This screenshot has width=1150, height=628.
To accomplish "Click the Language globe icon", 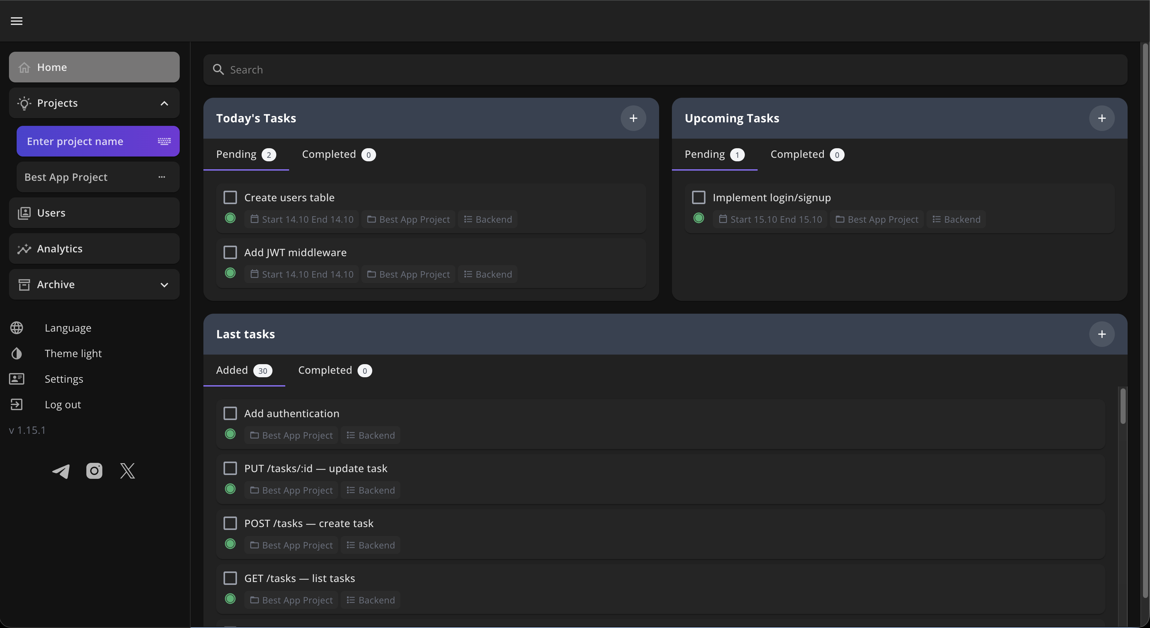I will pyautogui.click(x=17, y=328).
